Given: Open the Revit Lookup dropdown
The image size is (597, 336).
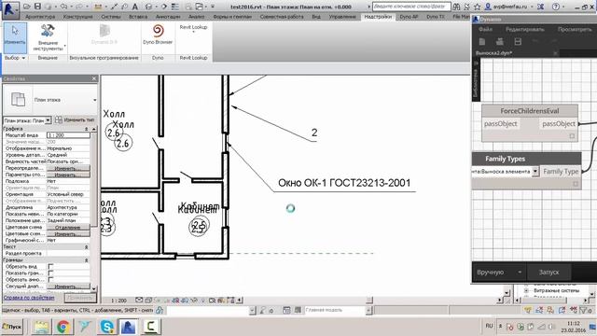Looking at the screenshot, I should click(x=193, y=28).
